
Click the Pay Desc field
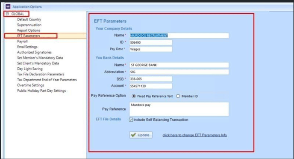click(151, 49)
